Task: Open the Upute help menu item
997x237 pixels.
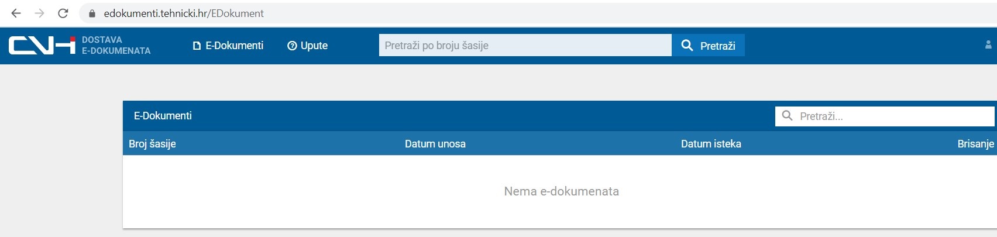Action: tap(307, 46)
